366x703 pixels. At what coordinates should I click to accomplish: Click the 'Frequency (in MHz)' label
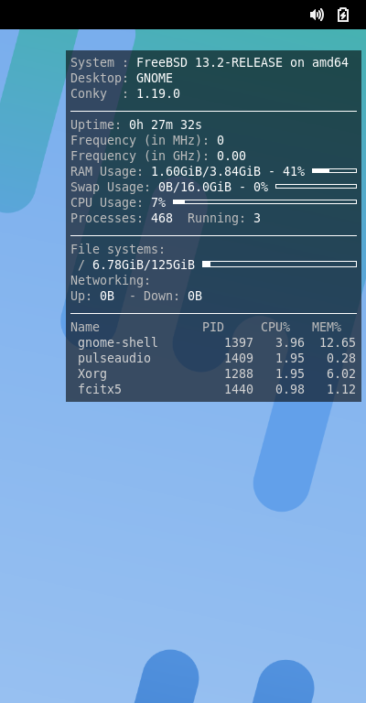(x=140, y=140)
